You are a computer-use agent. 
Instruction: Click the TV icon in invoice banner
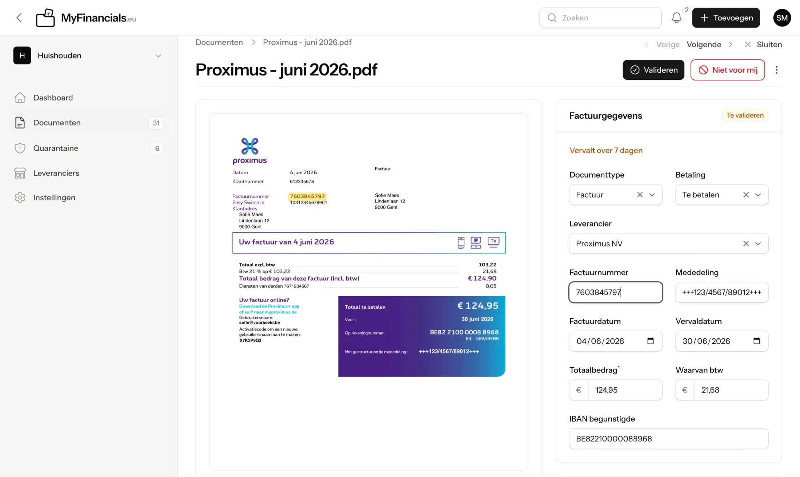coord(493,242)
